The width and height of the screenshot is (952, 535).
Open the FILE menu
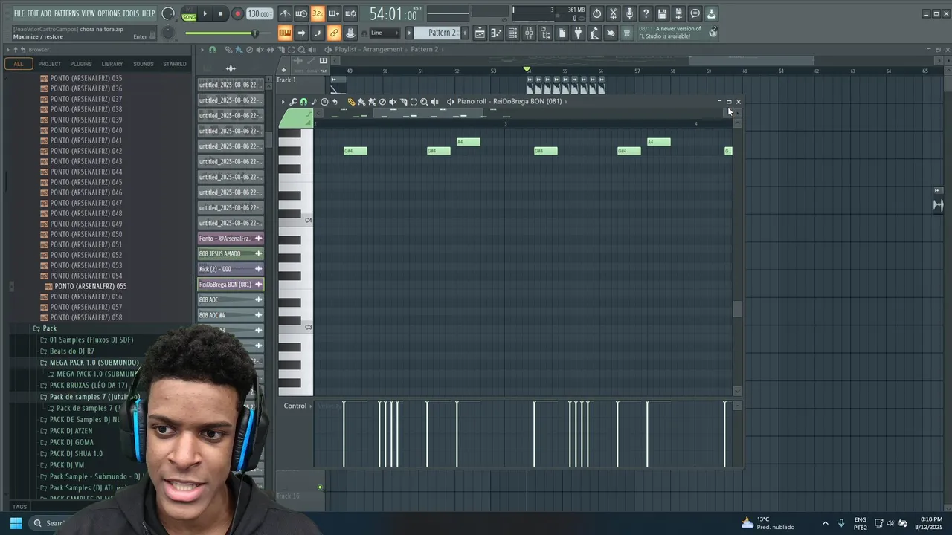click(x=19, y=13)
